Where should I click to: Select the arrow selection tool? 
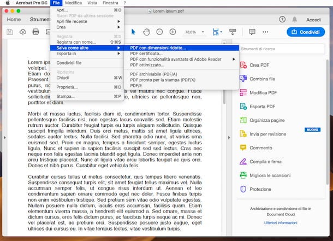point(133,32)
